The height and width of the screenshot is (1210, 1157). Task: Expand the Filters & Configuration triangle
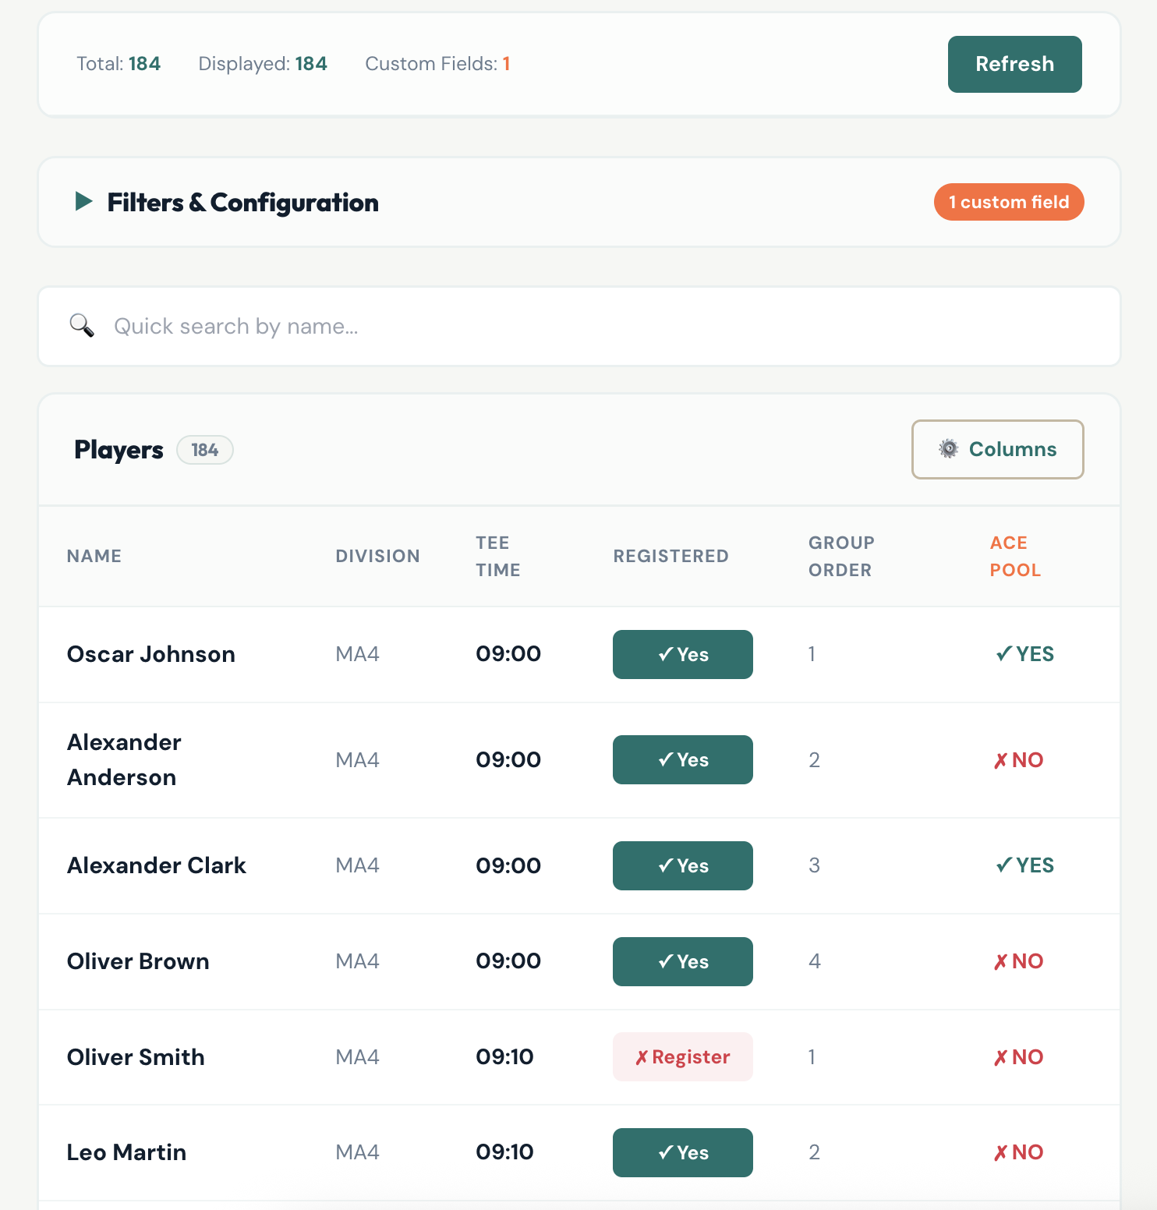click(x=83, y=202)
